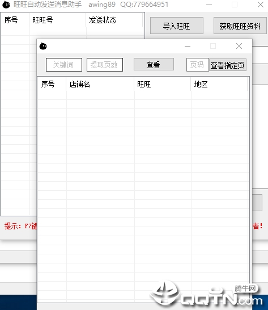
Task: Click the main window's penguin app icon
Action: pyautogui.click(x=6, y=5)
